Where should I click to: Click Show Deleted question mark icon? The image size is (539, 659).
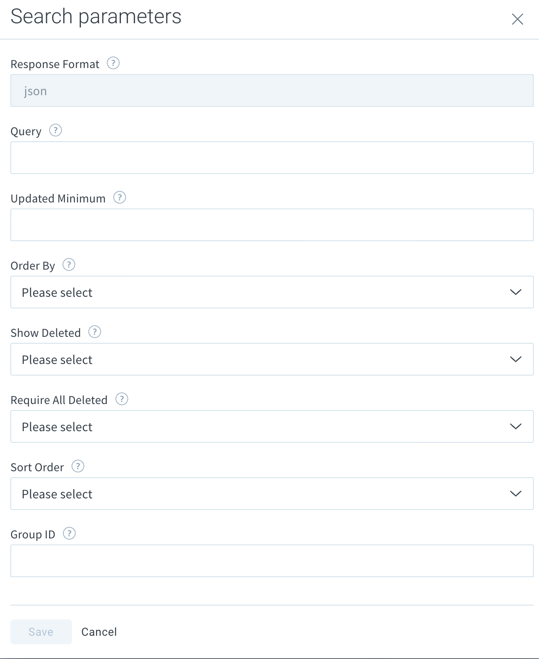pos(95,332)
